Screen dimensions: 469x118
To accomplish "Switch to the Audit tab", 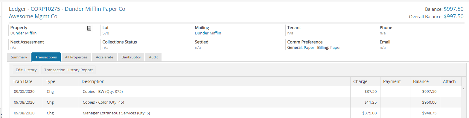I will point(153,57).
